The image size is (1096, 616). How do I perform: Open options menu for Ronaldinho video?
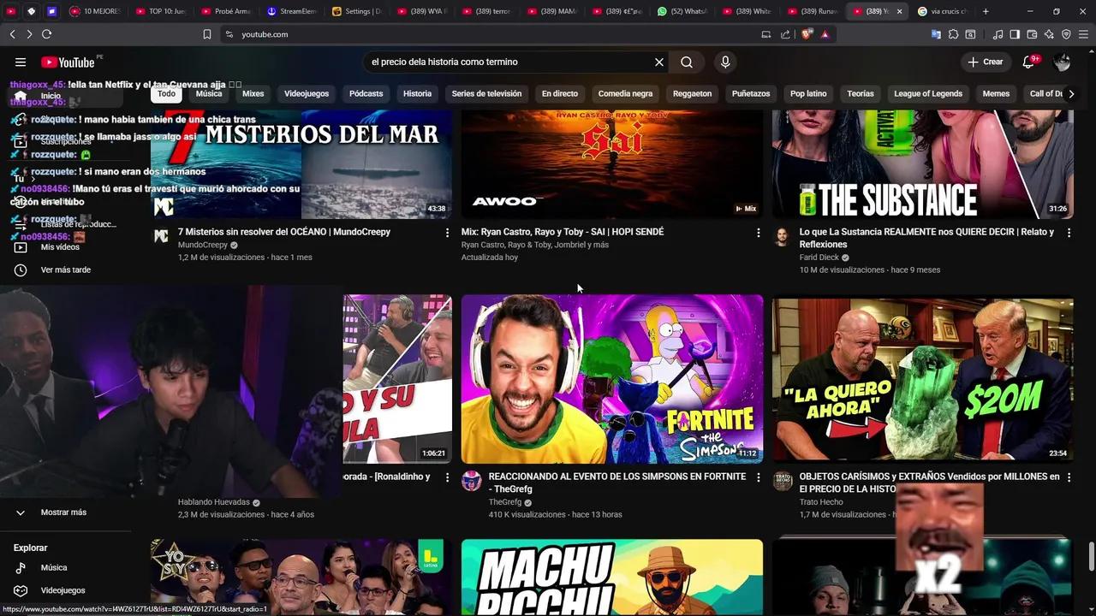coord(447,477)
